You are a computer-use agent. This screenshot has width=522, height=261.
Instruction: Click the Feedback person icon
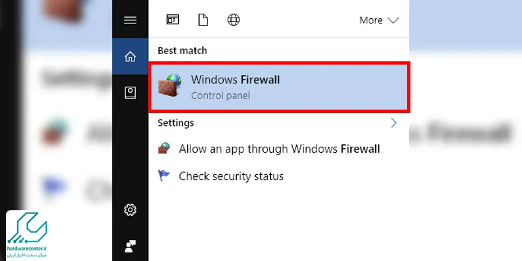tap(130, 246)
